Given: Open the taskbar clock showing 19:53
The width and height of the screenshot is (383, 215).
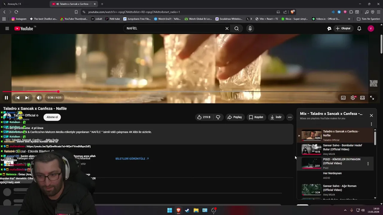Looking at the screenshot, I should (373, 210).
